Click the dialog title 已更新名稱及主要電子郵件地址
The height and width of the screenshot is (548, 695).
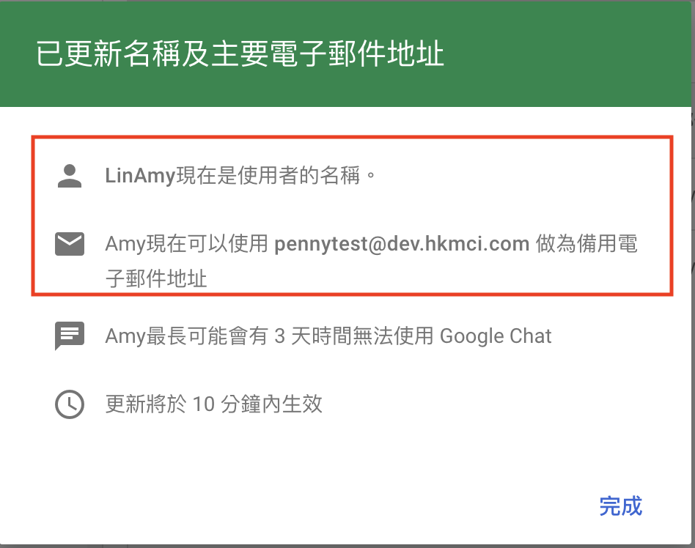pyautogui.click(x=240, y=53)
